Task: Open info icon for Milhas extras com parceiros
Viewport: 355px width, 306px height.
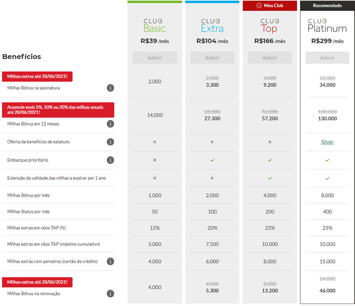Action: (x=110, y=262)
